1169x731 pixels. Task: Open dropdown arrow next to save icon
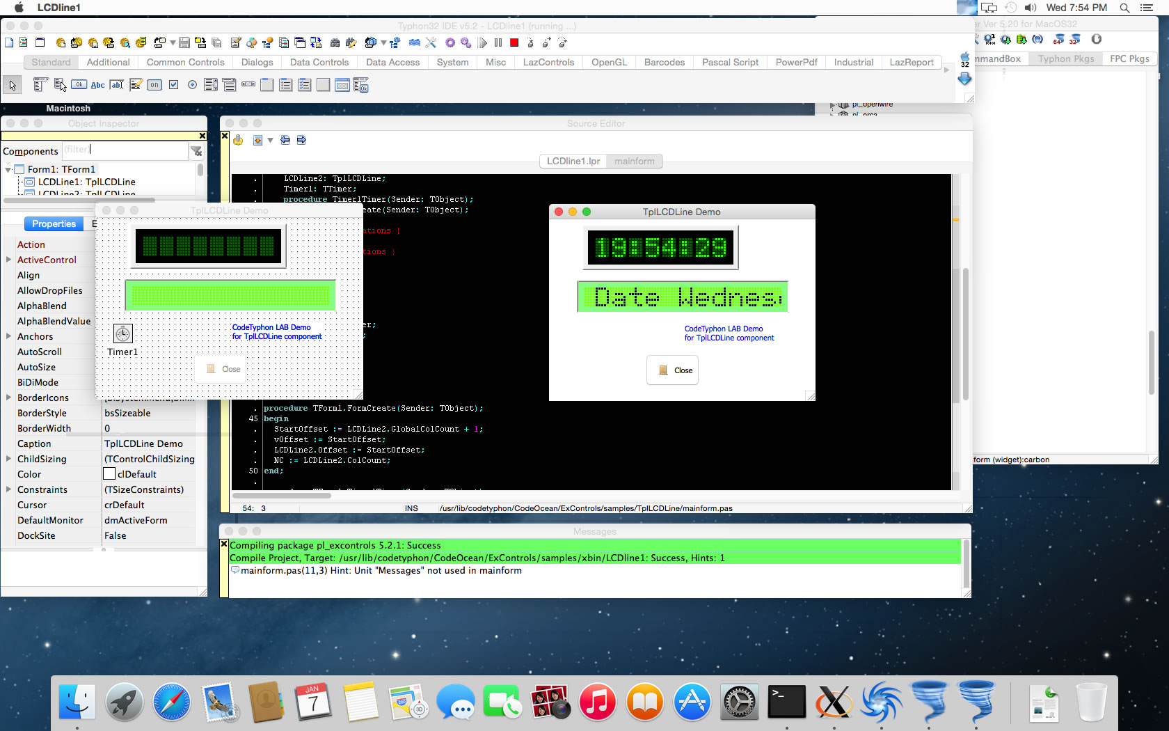point(173,42)
